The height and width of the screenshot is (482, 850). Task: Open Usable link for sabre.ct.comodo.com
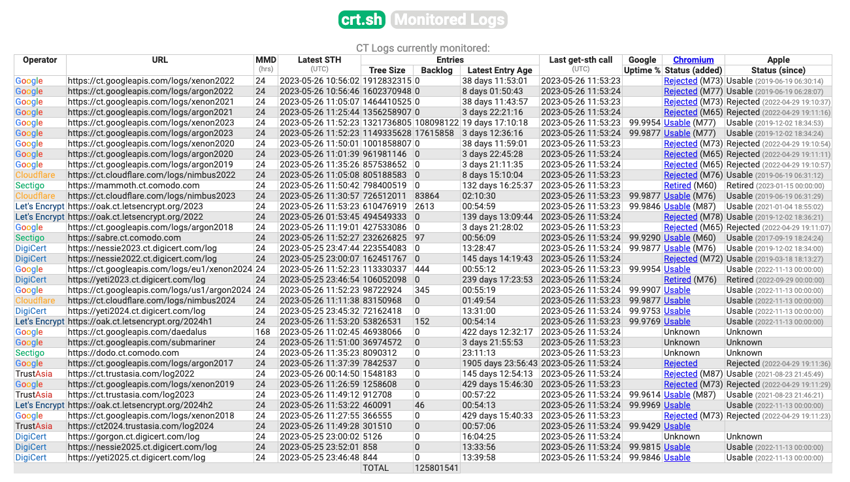pos(677,237)
